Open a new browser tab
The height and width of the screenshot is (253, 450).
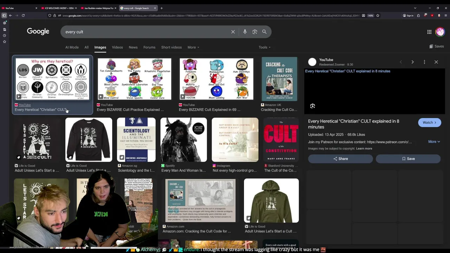162,8
